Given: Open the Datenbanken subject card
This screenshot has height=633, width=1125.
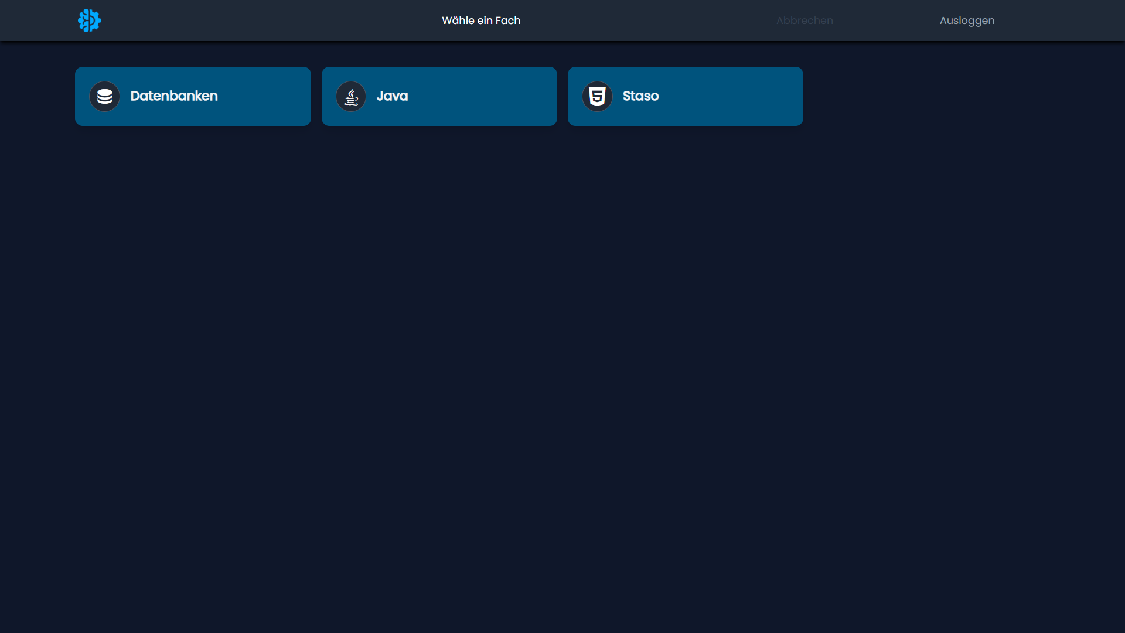Looking at the screenshot, I should tap(193, 96).
